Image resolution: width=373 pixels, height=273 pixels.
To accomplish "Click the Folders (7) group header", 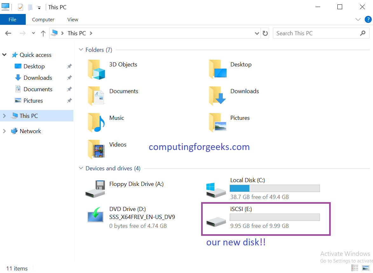I will pyautogui.click(x=99, y=50).
